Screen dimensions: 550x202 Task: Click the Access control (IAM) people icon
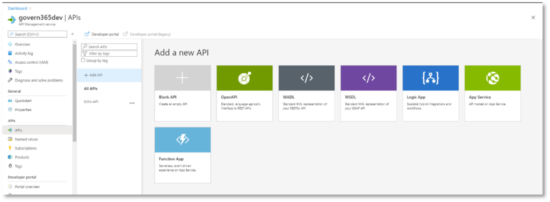(10, 62)
